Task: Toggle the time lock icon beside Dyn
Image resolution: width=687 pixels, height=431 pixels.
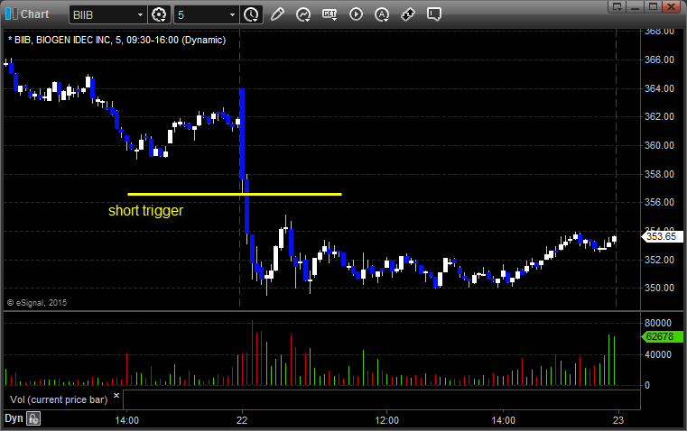Action: (x=33, y=418)
